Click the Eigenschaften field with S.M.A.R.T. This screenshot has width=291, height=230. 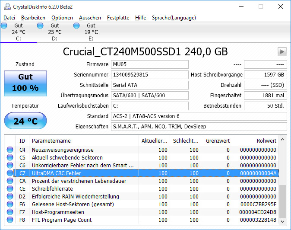tap(199, 127)
